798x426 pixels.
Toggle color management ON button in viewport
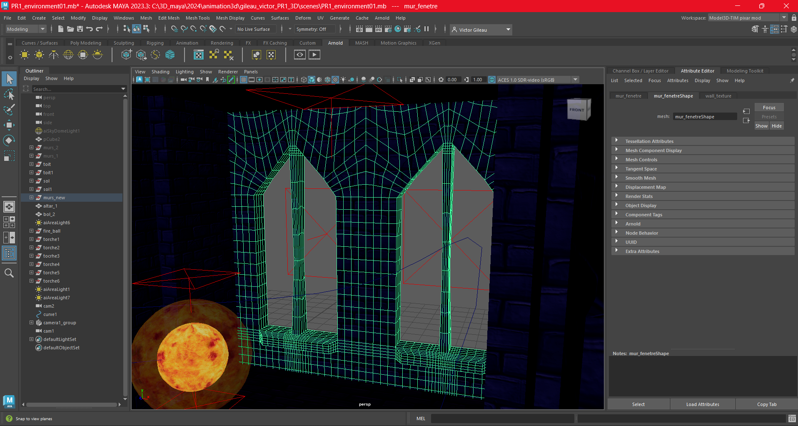click(x=492, y=80)
